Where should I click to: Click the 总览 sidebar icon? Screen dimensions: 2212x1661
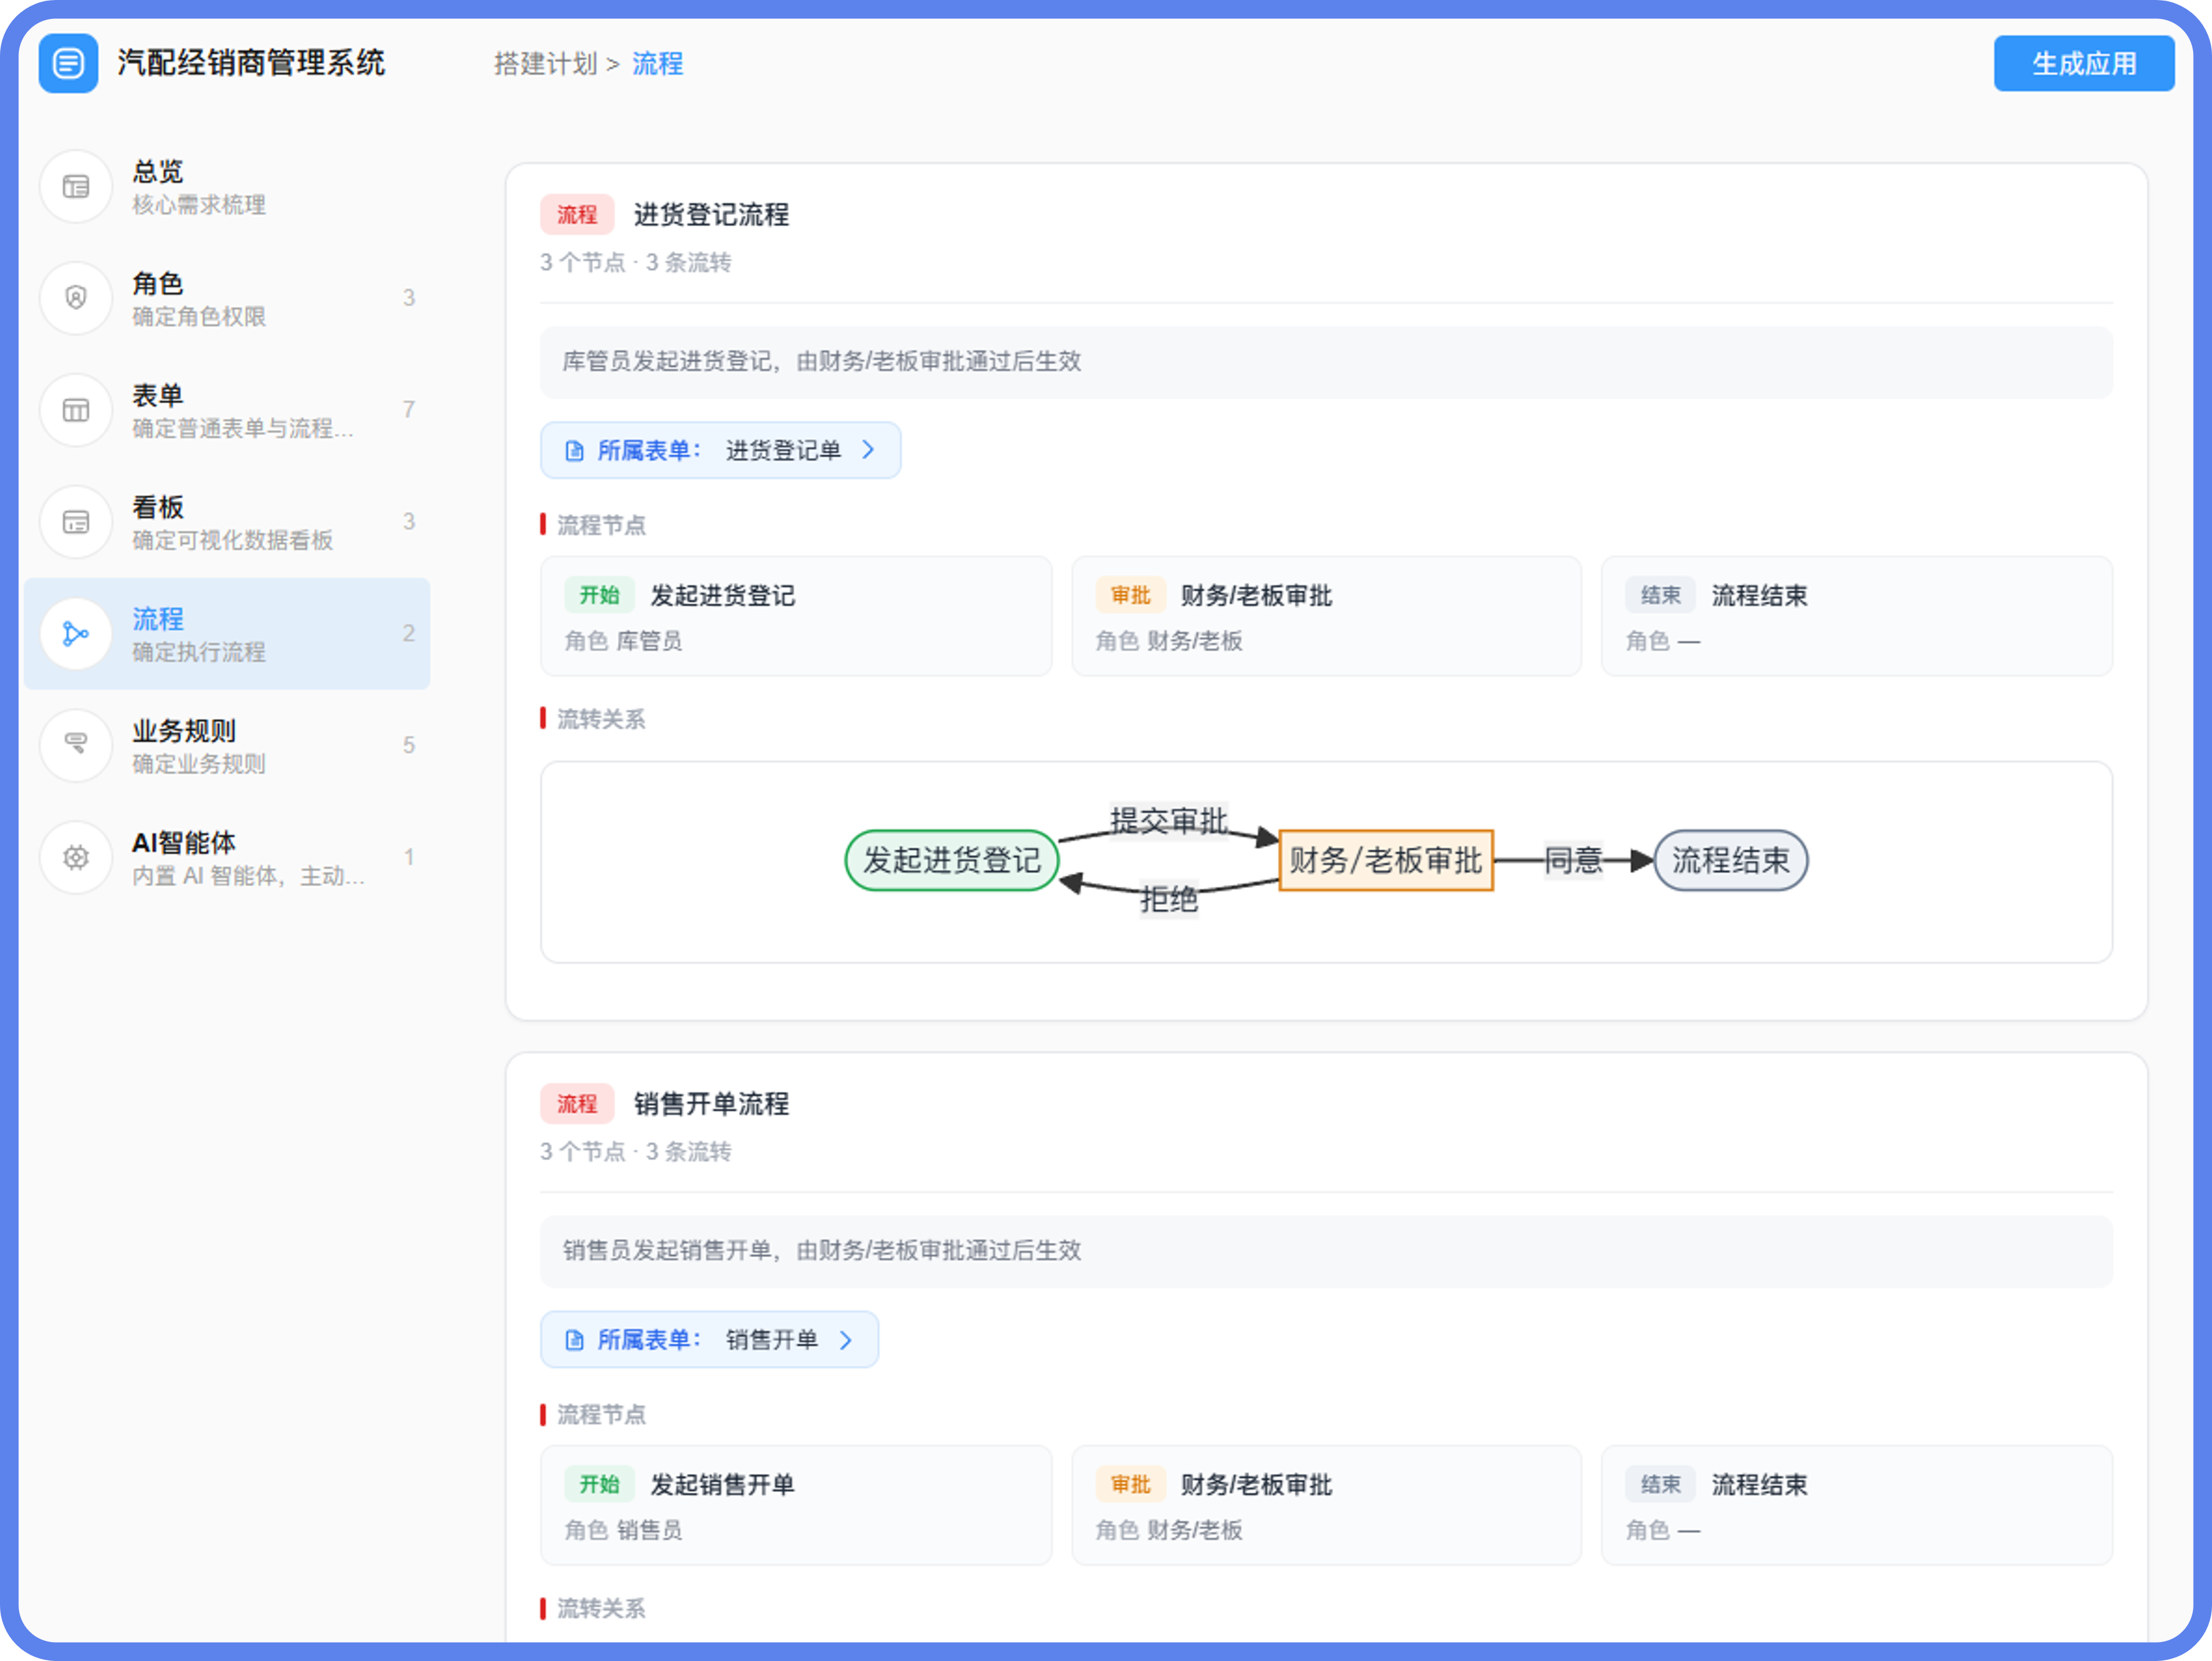pyautogui.click(x=76, y=187)
